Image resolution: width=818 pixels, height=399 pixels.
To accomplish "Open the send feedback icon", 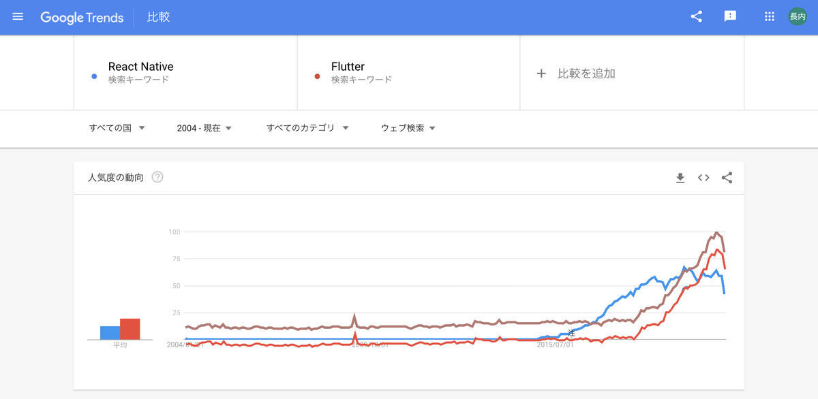I will [x=730, y=17].
